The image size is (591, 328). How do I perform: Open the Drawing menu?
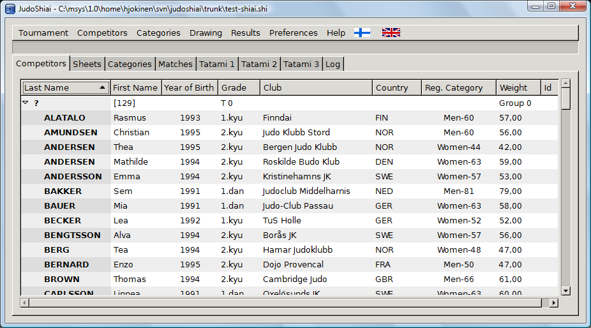coord(206,33)
